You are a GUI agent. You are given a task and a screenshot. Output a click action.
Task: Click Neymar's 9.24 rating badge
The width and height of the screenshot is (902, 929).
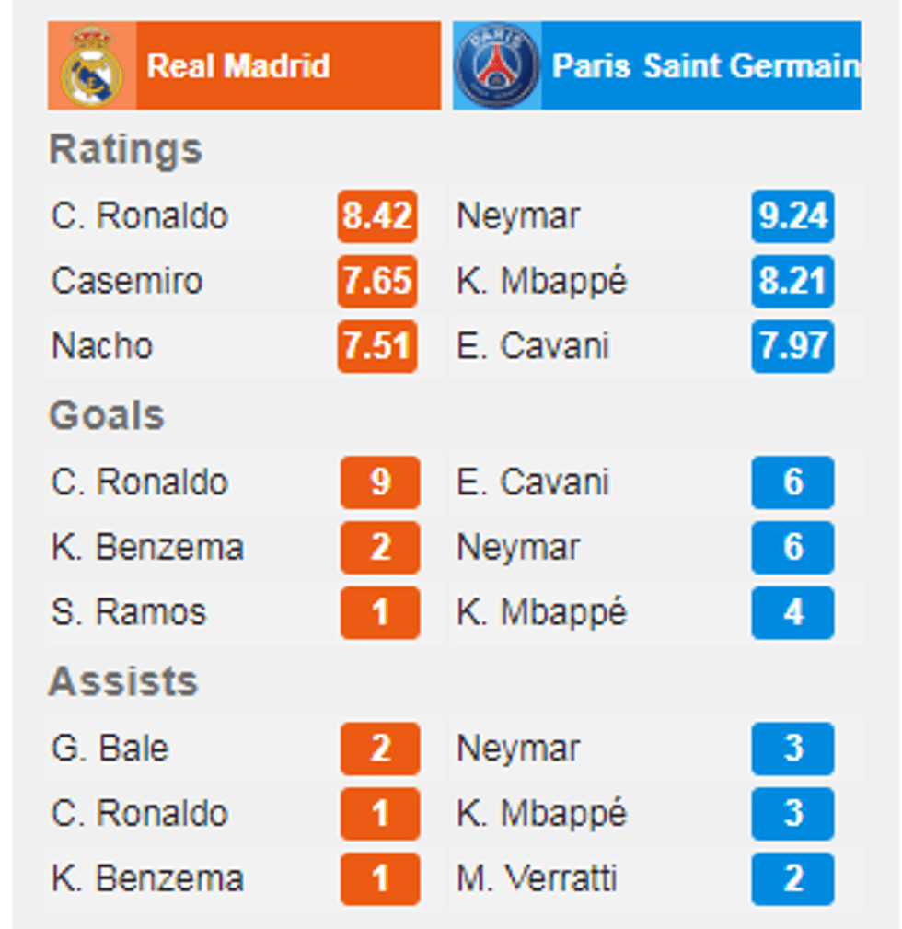pyautogui.click(x=792, y=215)
